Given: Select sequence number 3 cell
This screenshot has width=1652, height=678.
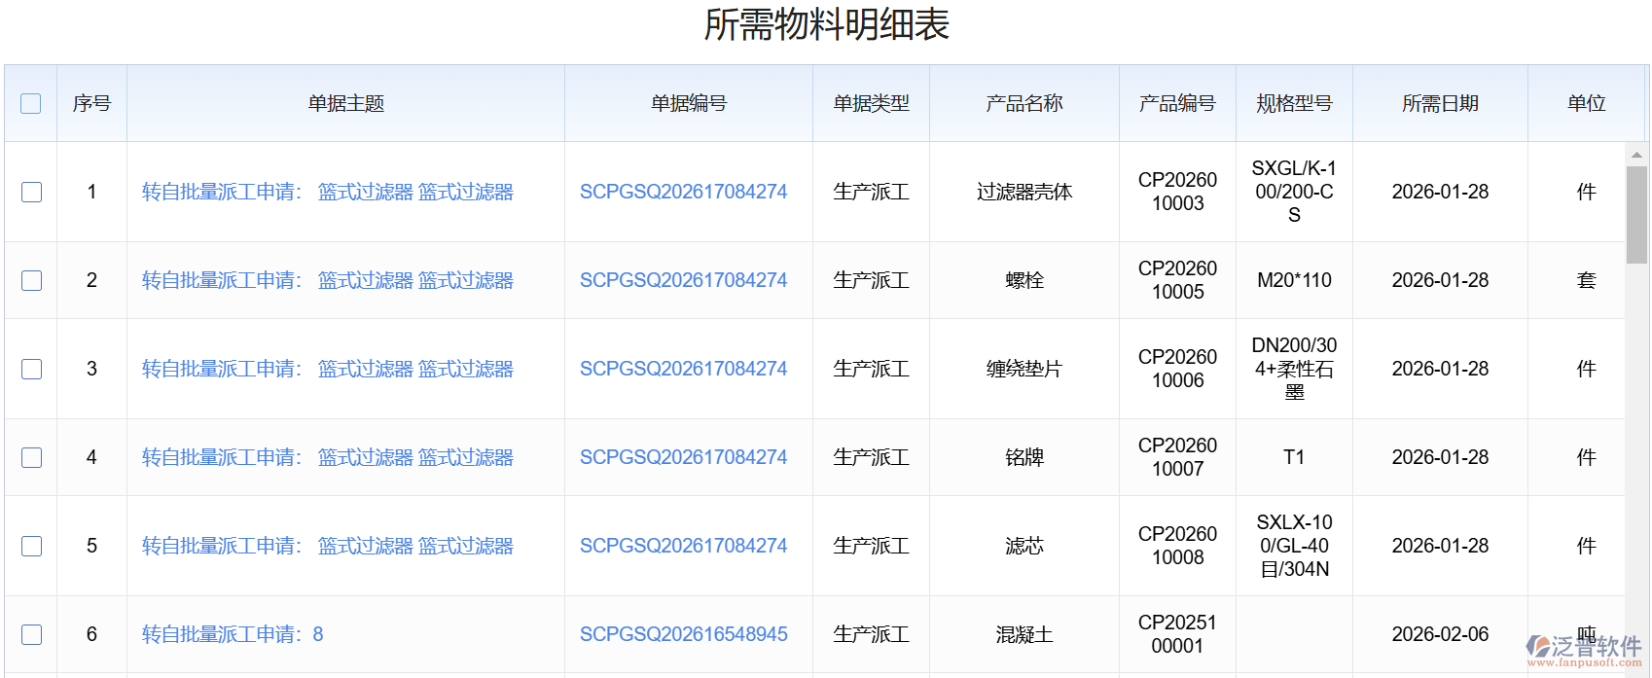Looking at the screenshot, I should (x=91, y=369).
